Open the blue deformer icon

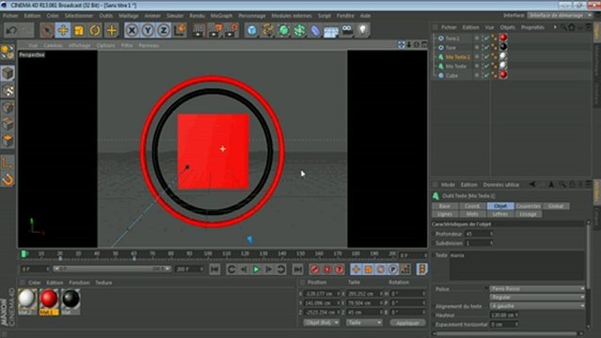click(315, 30)
